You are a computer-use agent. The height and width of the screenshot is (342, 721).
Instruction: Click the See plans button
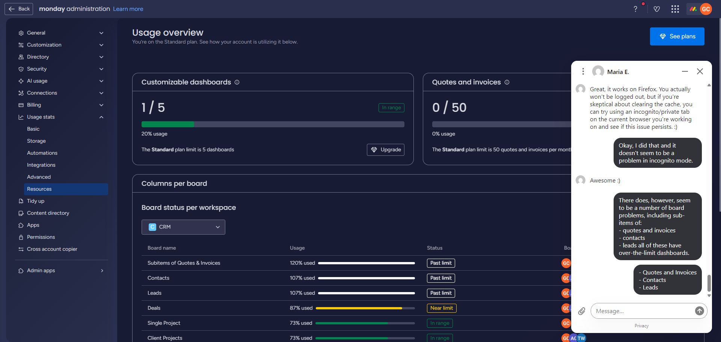(x=677, y=36)
